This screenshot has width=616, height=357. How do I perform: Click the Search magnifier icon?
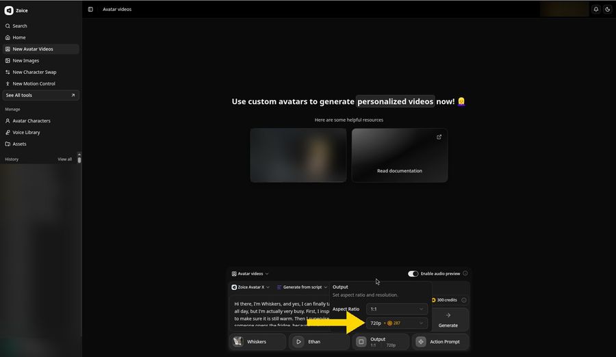click(x=8, y=26)
